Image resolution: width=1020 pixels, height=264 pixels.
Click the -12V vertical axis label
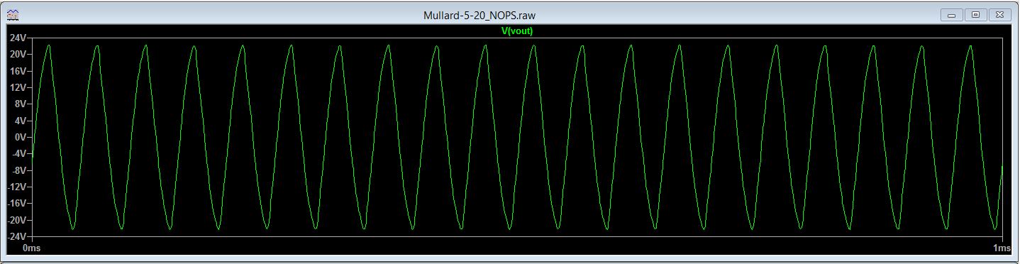pyautogui.click(x=16, y=187)
